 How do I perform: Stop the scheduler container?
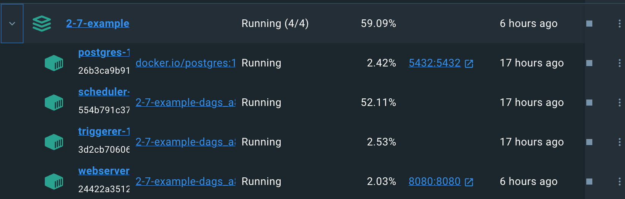coord(589,103)
